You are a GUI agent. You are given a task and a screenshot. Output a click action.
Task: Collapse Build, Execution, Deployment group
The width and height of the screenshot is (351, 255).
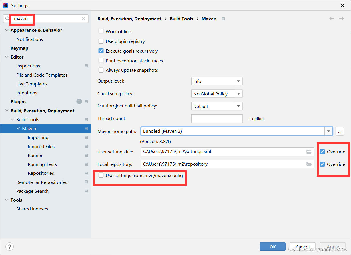click(7, 111)
